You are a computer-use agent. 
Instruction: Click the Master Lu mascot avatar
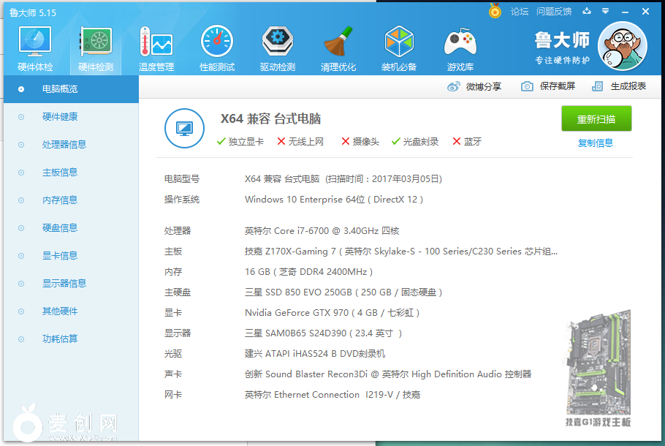tap(622, 46)
